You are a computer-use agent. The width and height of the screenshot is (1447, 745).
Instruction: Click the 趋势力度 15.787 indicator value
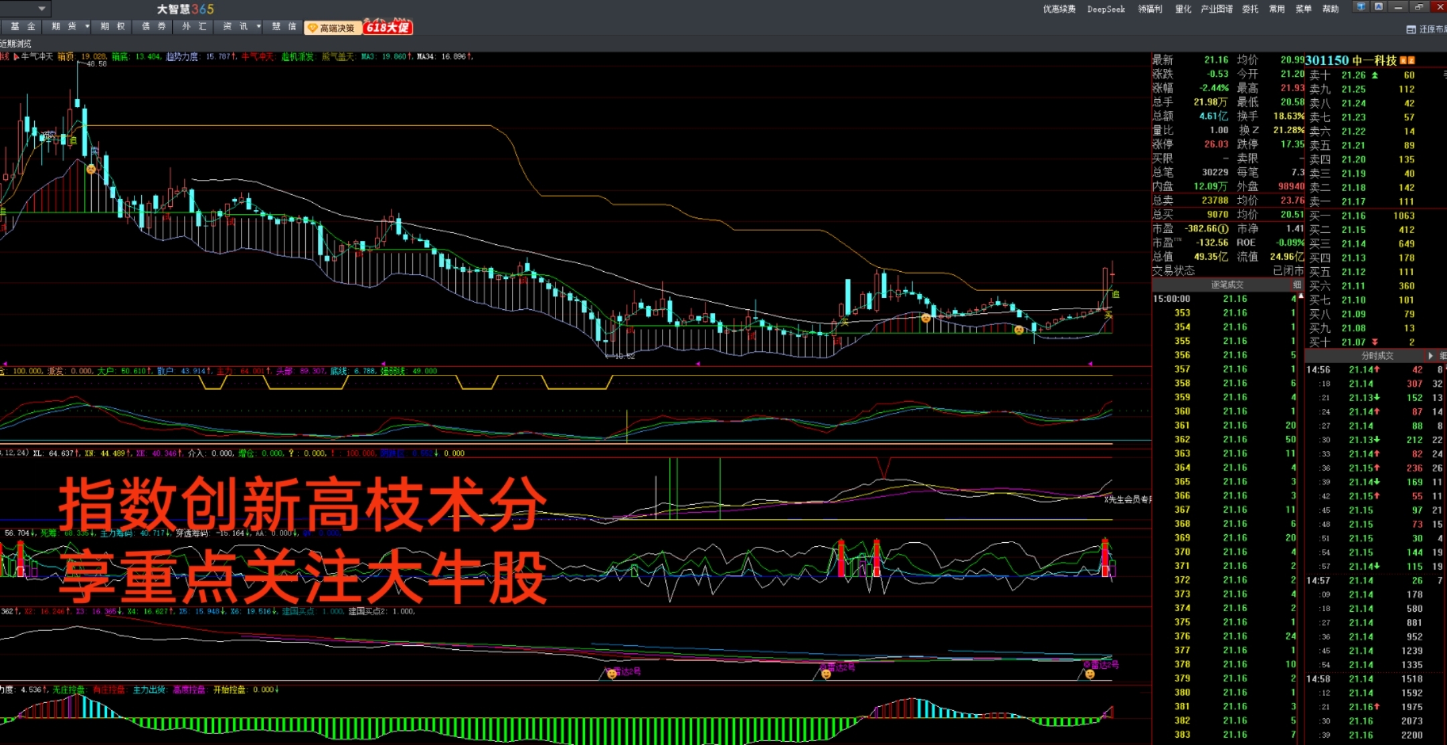(201, 57)
